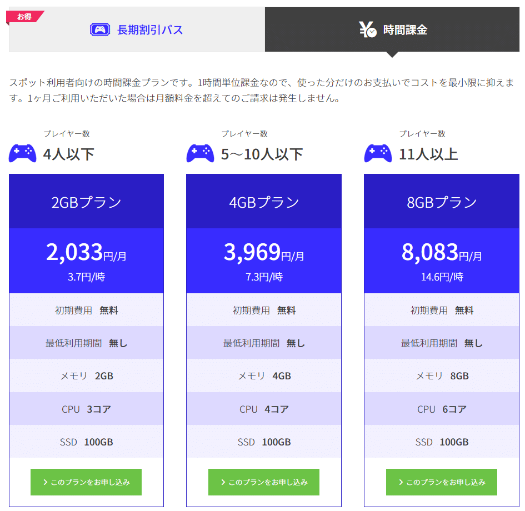The image size is (525, 511).
Task: Click メモリ 2GB row
Action: point(86,376)
